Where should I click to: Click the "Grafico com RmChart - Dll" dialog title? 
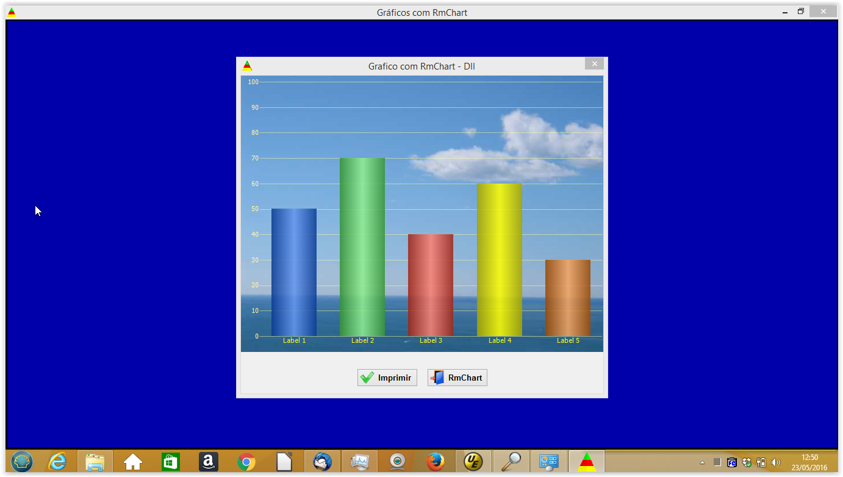click(421, 66)
